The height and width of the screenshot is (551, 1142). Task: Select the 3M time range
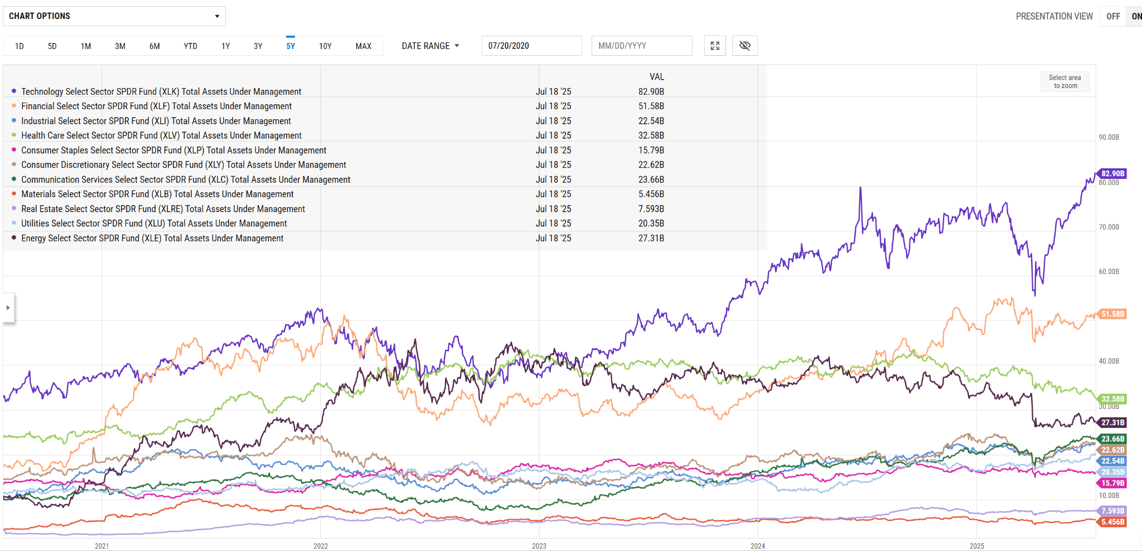[120, 46]
